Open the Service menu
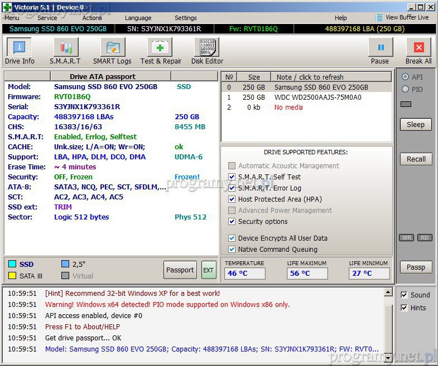Screen dimensions: 438x366 [x=47, y=18]
